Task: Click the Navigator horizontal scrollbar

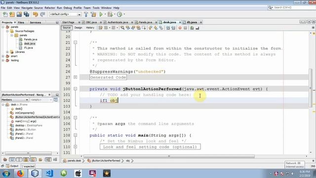Action: pos(28,153)
